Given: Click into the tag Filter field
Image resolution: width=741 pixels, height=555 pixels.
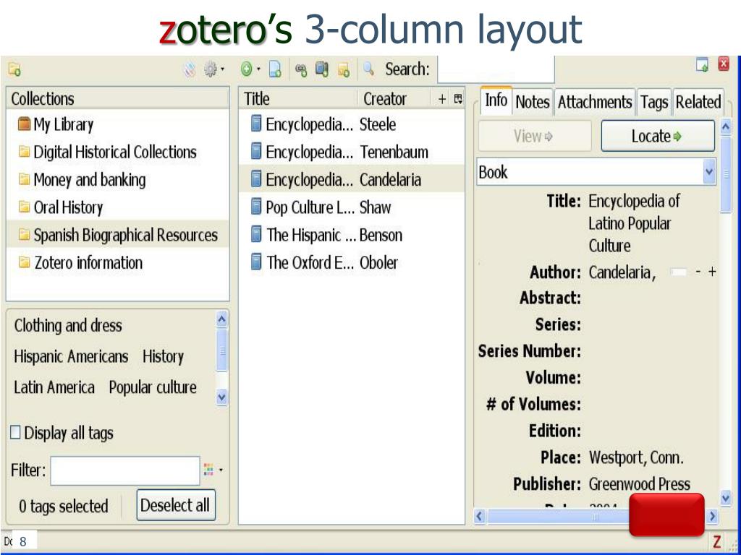Looking at the screenshot, I should 125,470.
